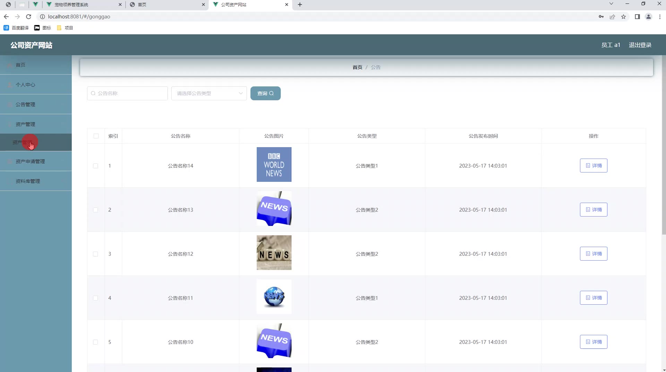The image size is (666, 372).
Task: Open 公告名称13 NEWS key thumbnail
Action: tap(274, 209)
